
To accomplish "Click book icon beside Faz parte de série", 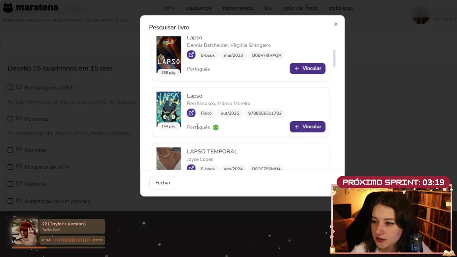I will pyautogui.click(x=19, y=167).
